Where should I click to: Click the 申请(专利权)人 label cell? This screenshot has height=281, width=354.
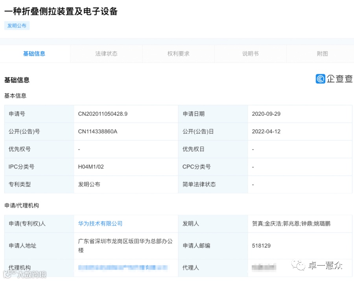point(39,224)
